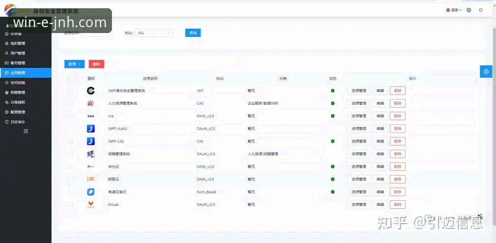
Task: Open the 协议 ALL protocol dropdown
Action: 154,33
